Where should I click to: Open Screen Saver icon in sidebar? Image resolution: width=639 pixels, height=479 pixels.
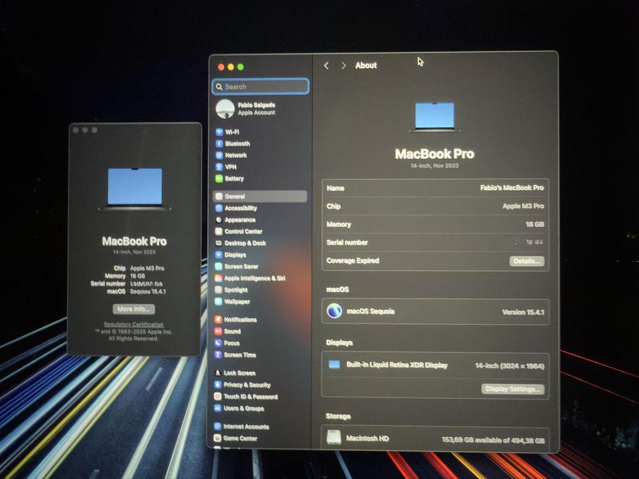click(x=219, y=266)
